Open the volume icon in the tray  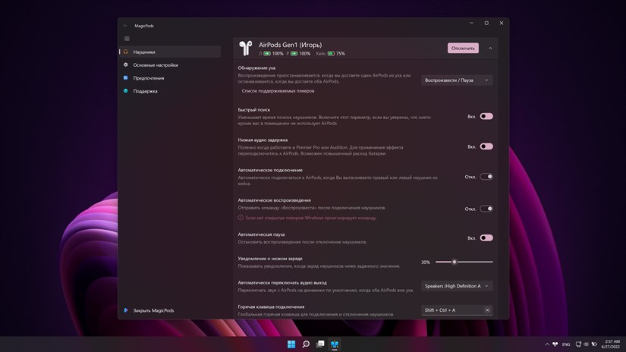(x=586, y=344)
